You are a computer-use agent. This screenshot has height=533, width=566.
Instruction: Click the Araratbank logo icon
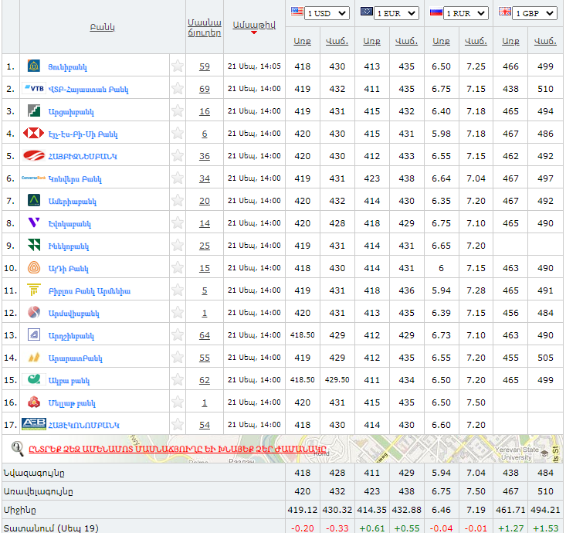34,357
